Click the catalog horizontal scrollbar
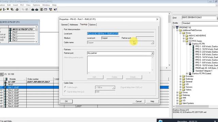218x122 pixels. pos(192,106)
